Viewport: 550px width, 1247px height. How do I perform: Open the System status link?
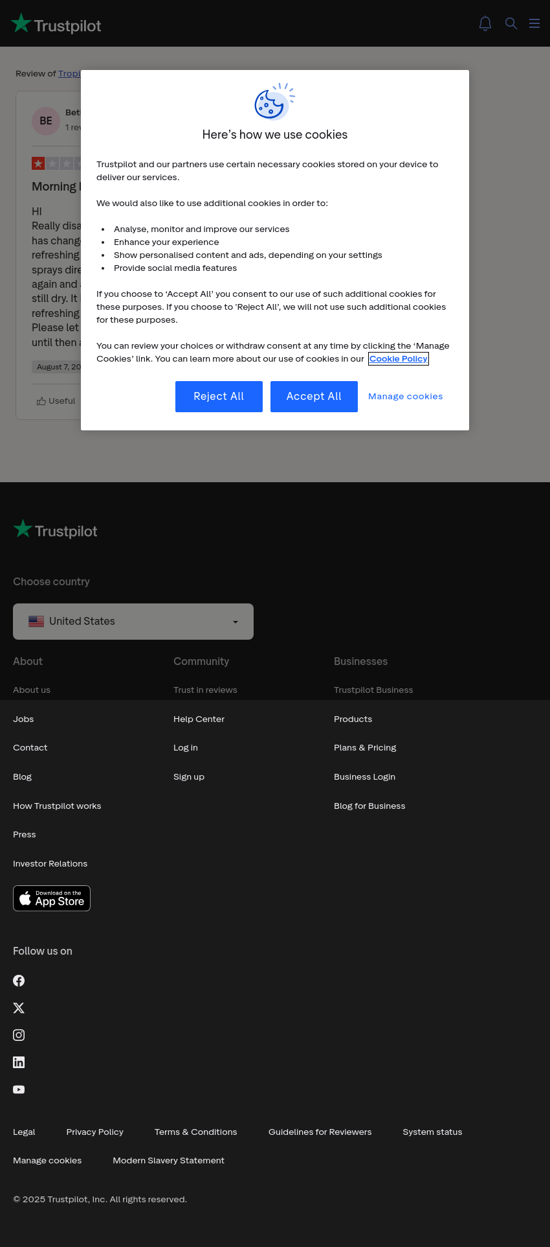(x=432, y=1132)
